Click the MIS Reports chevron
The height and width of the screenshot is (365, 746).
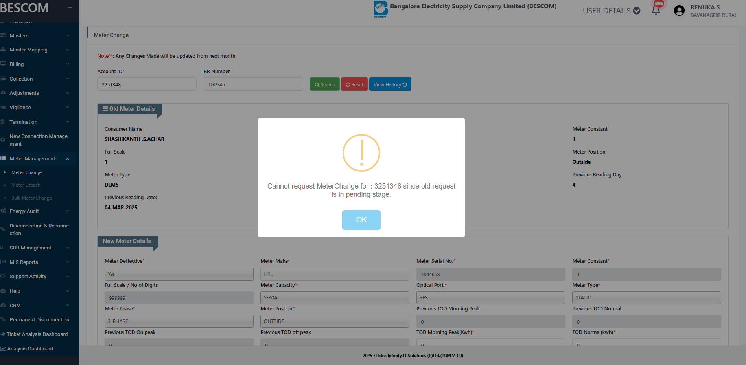(68, 262)
